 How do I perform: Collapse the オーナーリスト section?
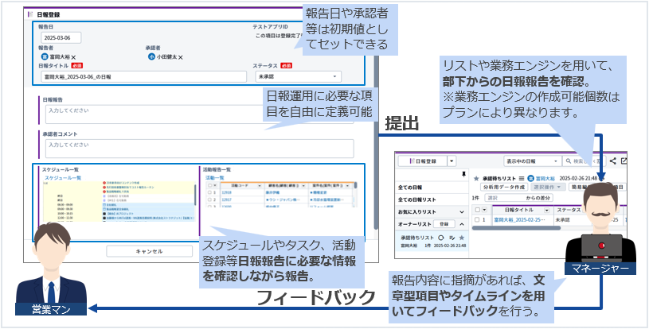461,224
